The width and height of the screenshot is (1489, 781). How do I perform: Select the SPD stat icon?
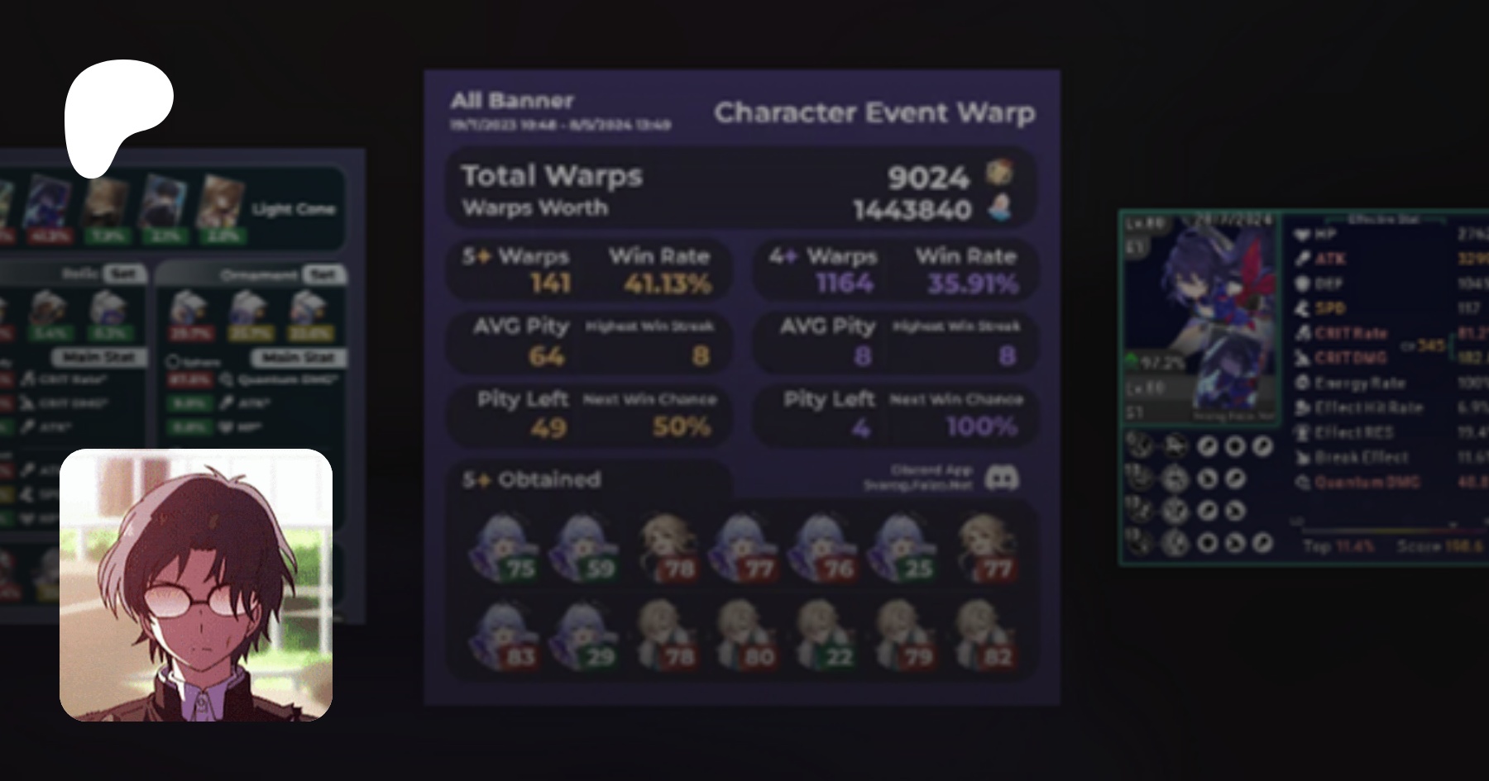(1302, 308)
